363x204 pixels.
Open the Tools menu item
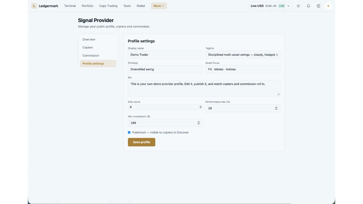point(127,6)
